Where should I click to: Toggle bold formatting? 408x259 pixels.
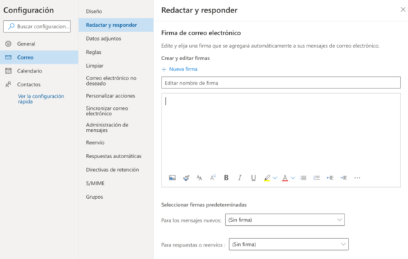point(226,178)
